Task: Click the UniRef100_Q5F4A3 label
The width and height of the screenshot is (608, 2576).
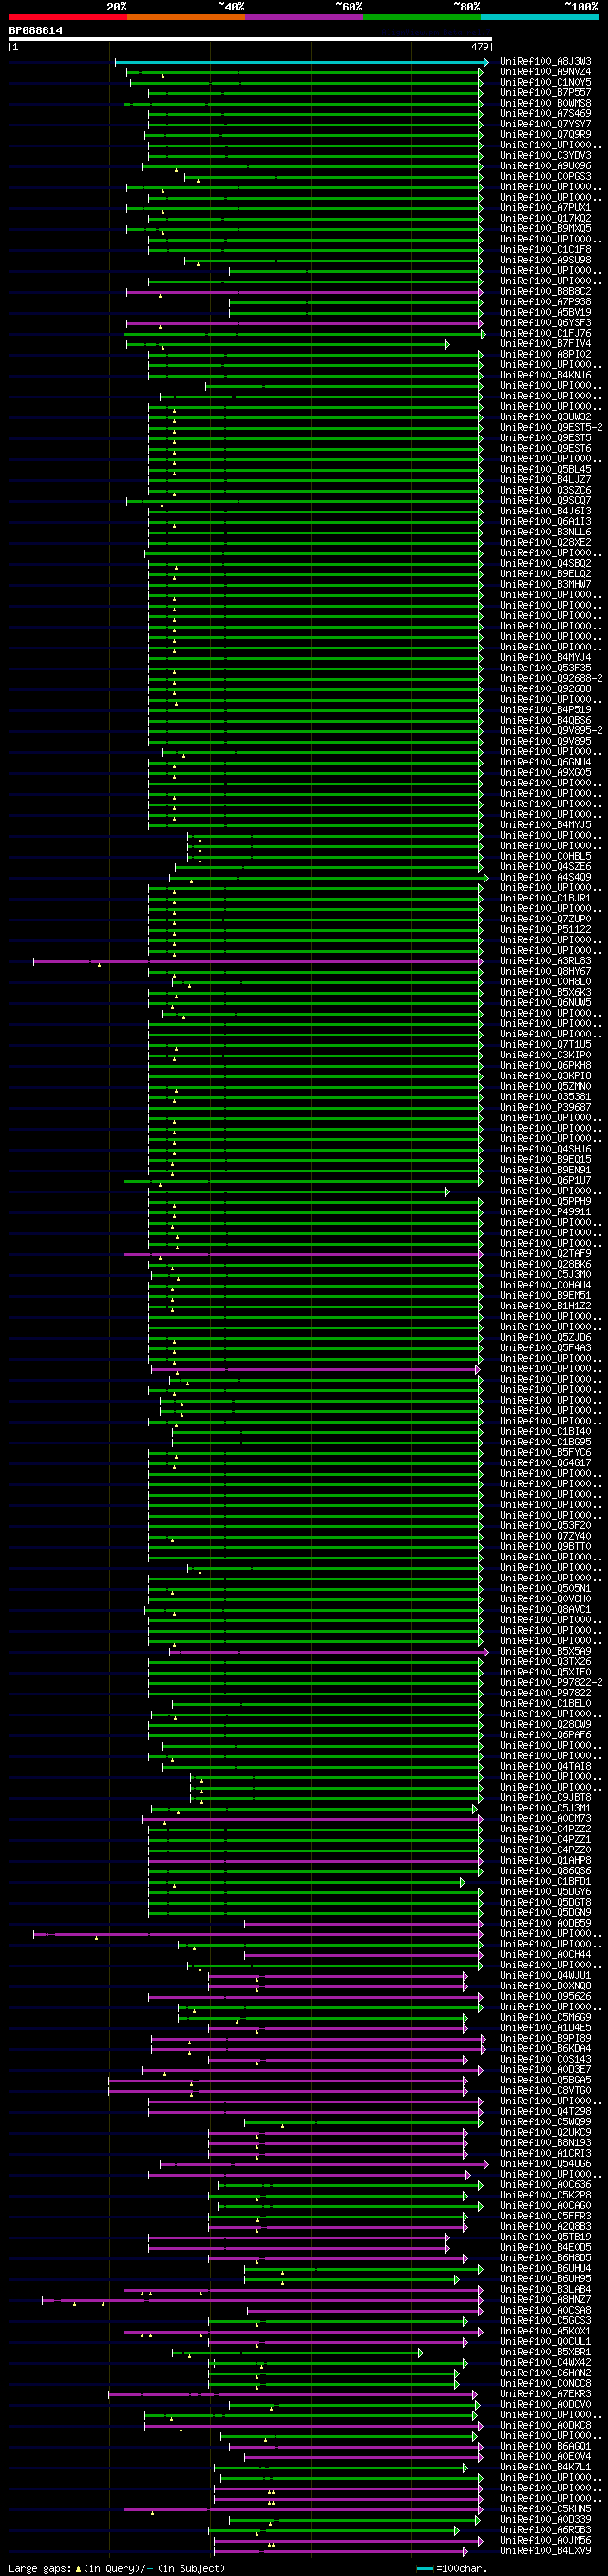Action: pyautogui.click(x=545, y=1348)
